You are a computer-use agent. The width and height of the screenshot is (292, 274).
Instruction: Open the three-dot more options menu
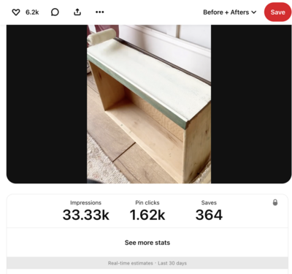tap(100, 12)
